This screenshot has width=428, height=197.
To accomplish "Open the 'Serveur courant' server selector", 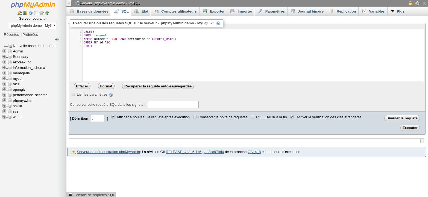I will (x=33, y=25).
